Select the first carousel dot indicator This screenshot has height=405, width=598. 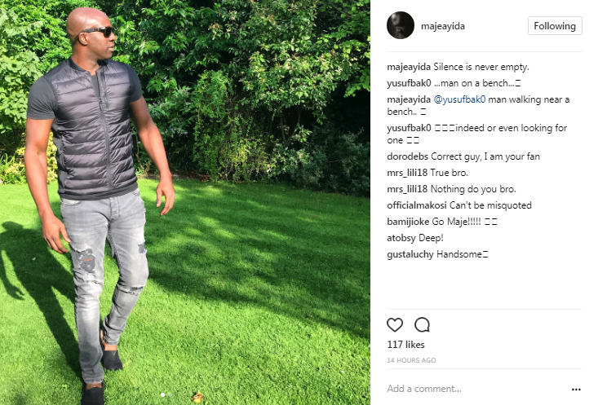[x=163, y=394]
